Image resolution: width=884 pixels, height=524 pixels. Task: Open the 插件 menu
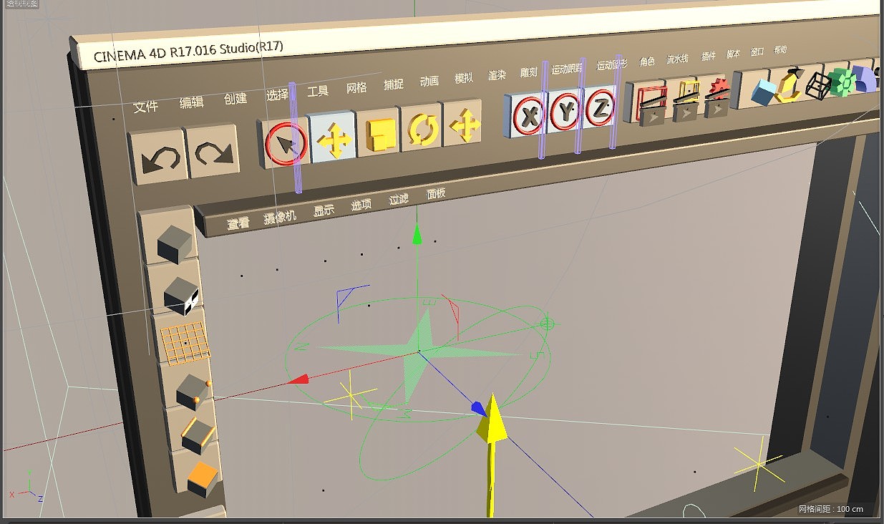708,56
